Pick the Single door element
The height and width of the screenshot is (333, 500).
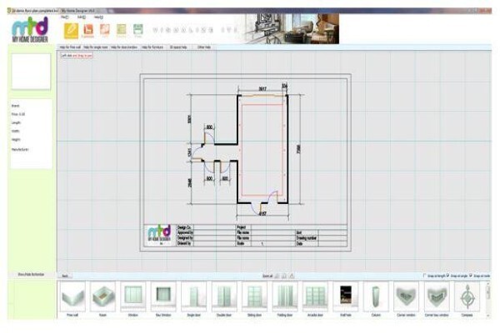pyautogui.click(x=194, y=296)
